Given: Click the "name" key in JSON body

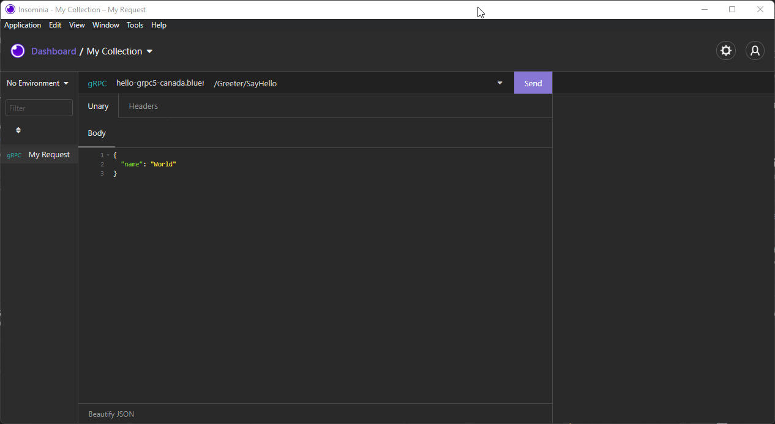Looking at the screenshot, I should point(132,164).
